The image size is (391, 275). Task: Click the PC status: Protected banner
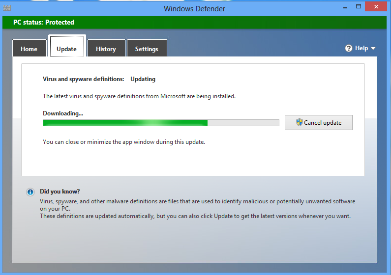[194, 23]
